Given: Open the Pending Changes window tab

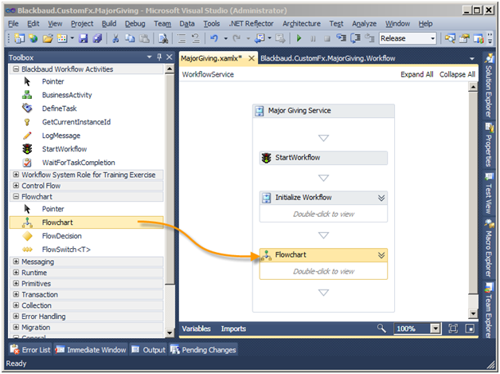Looking at the screenshot, I should (203, 350).
